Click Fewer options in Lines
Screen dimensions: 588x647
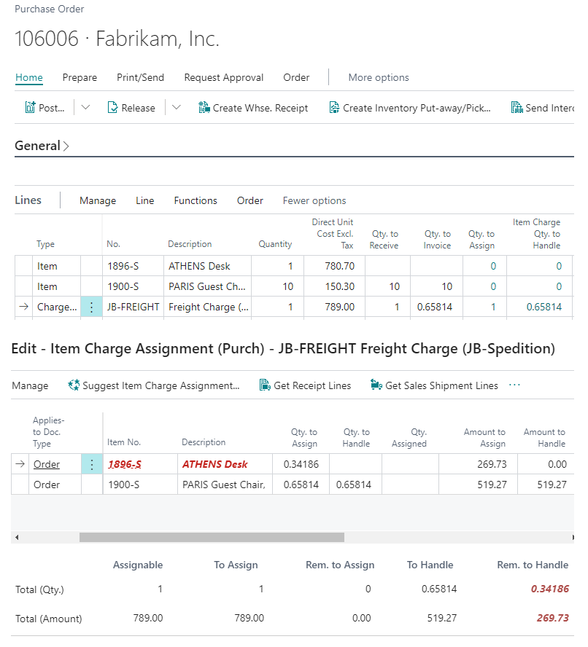tap(314, 200)
